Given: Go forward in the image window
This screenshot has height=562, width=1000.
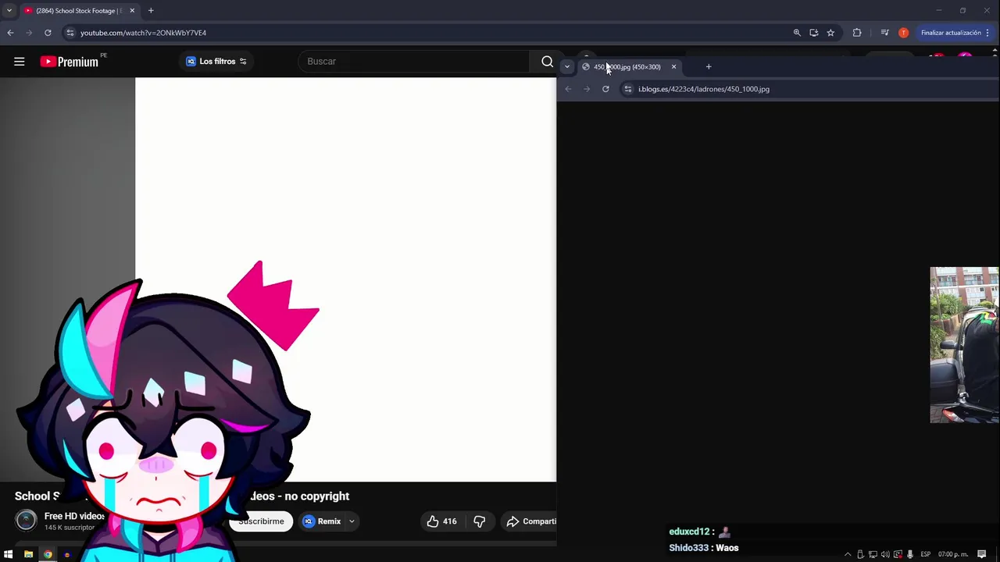Looking at the screenshot, I should point(587,89).
